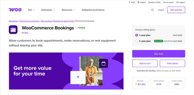Click the Get more value banner image
This screenshot has width=194, height=95.
click(x=66, y=71)
